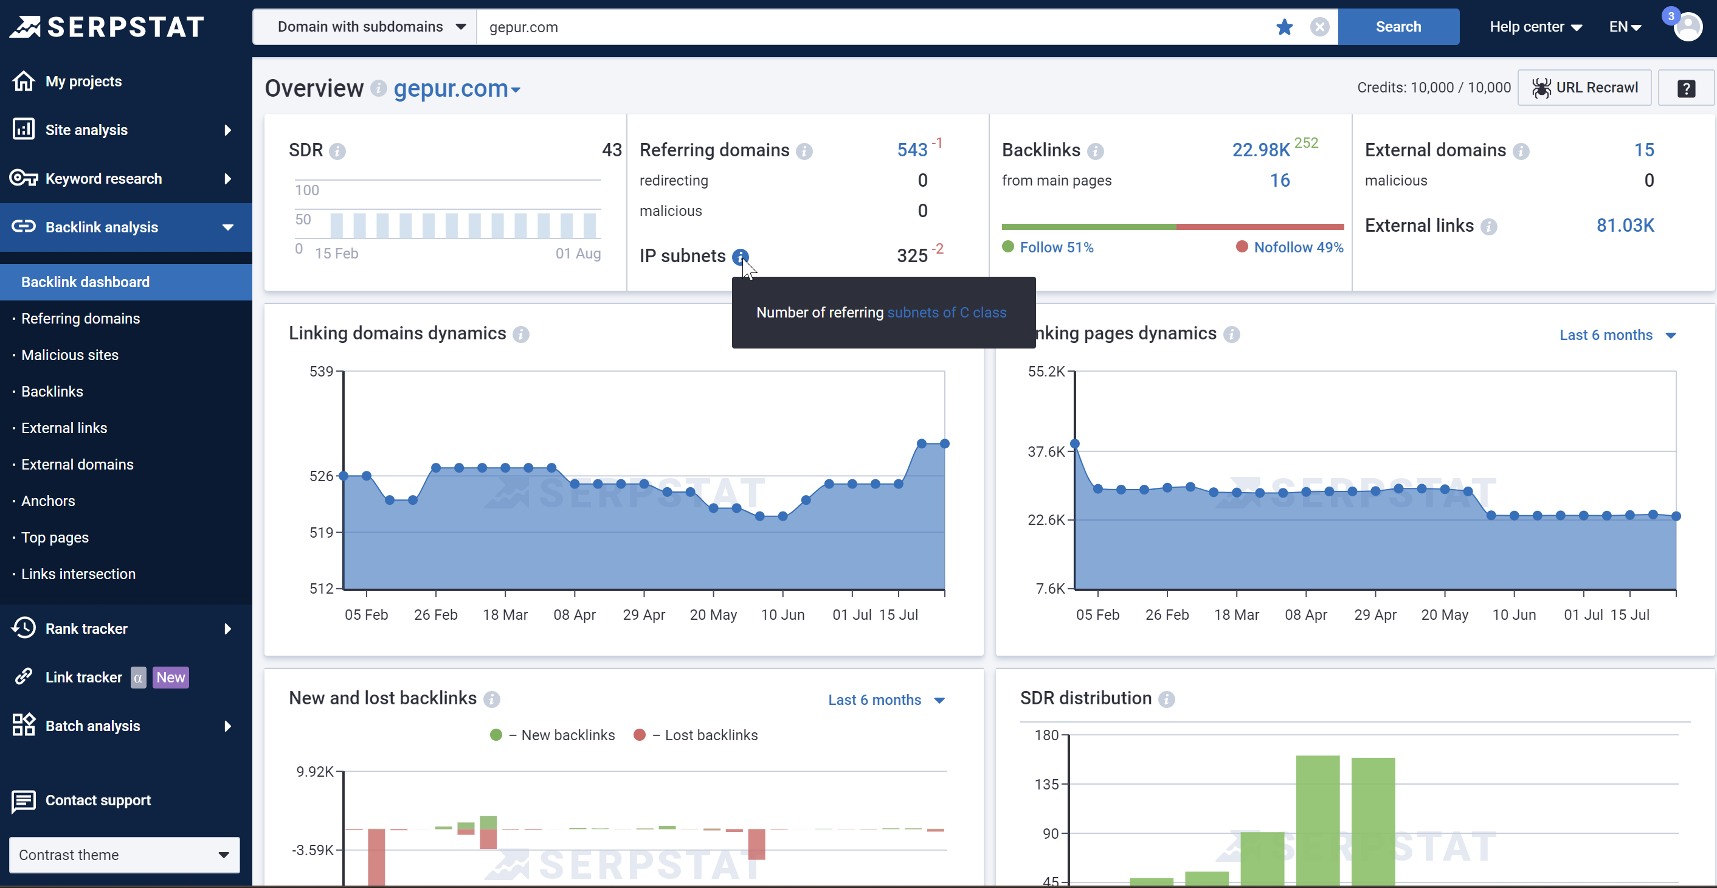
Task: Click the Contact support chat icon
Action: (x=23, y=802)
